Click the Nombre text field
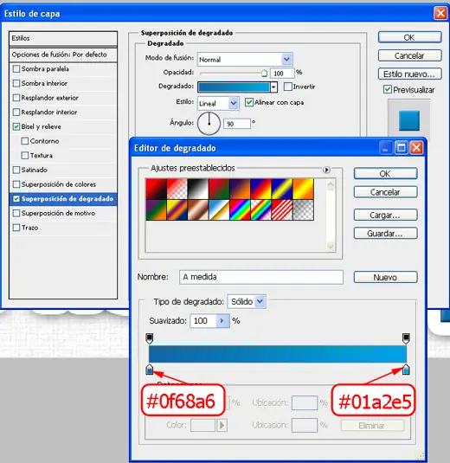450x463 pixels. pos(261,277)
